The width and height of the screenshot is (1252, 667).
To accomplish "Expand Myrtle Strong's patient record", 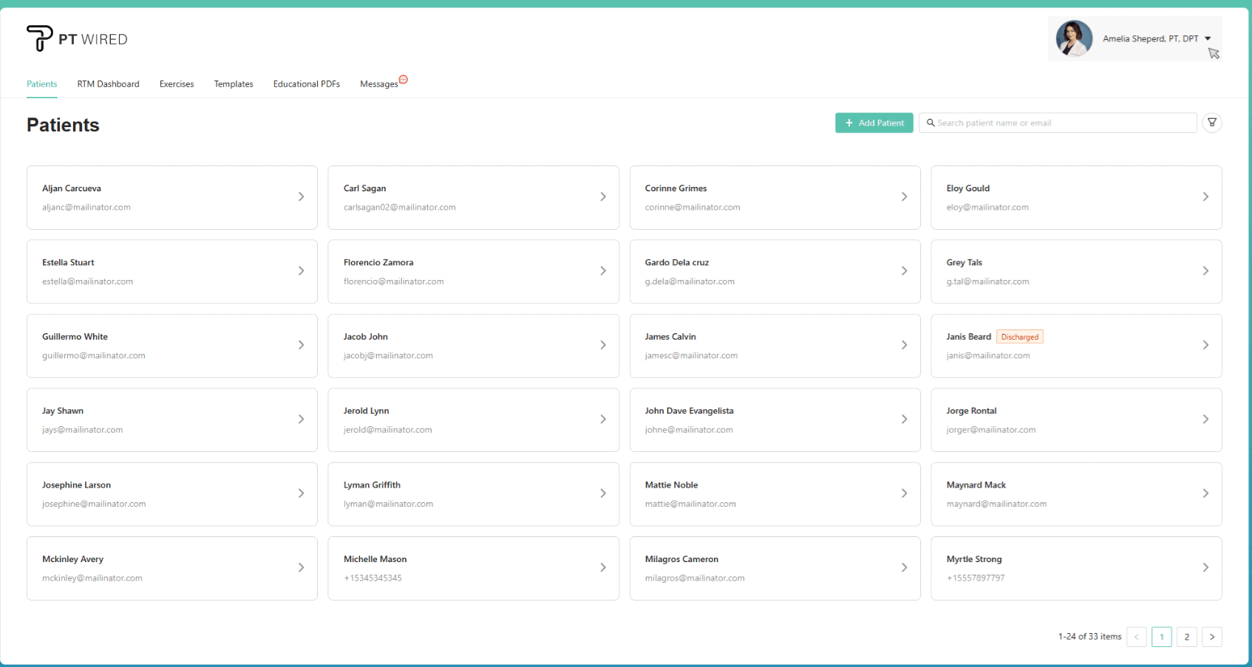I will pyautogui.click(x=1075, y=568).
